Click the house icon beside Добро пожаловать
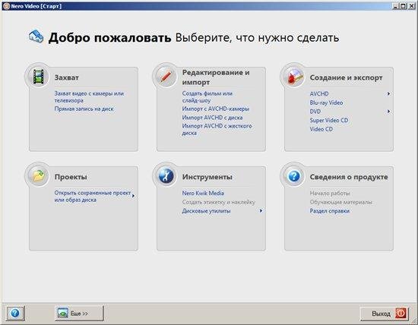This screenshot has height=325, width=418. click(36, 36)
